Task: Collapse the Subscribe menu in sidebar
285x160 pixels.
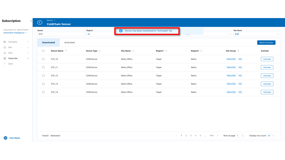Action: (28, 58)
